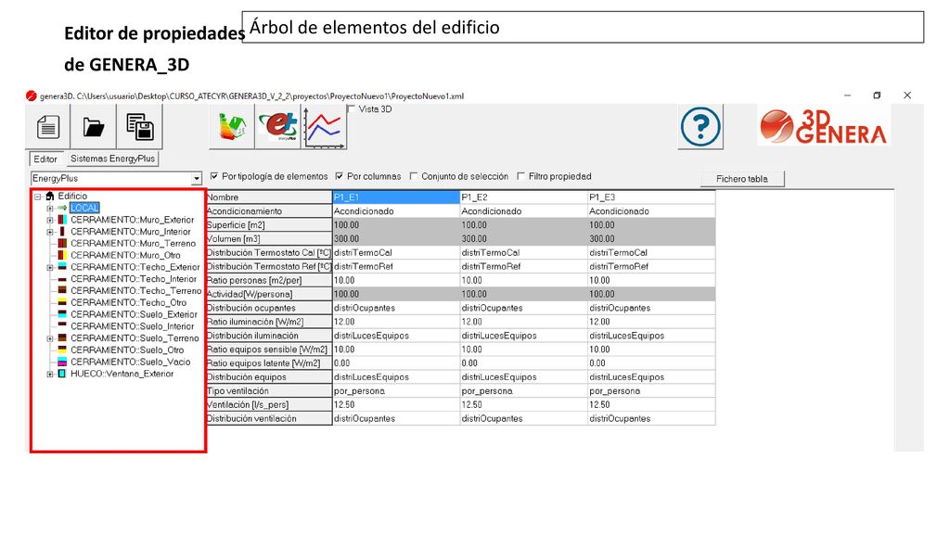Toggle the Por tipología de elementos checkbox

point(214,176)
